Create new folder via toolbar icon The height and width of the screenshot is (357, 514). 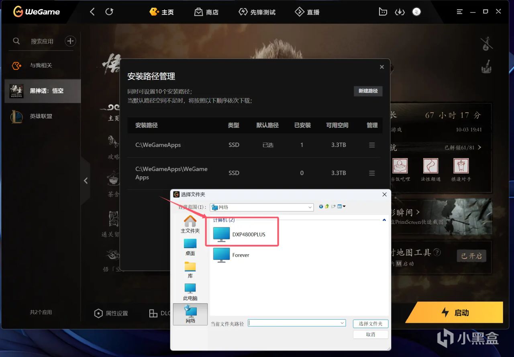coord(334,206)
